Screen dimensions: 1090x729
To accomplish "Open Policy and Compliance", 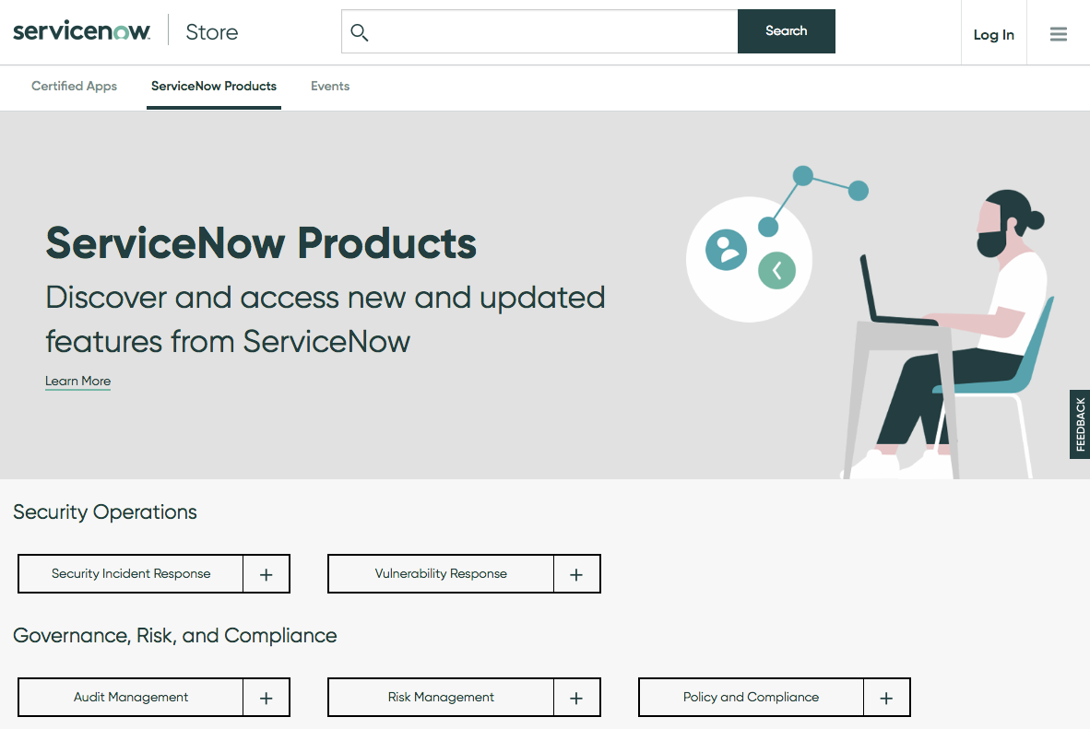I will coord(751,697).
